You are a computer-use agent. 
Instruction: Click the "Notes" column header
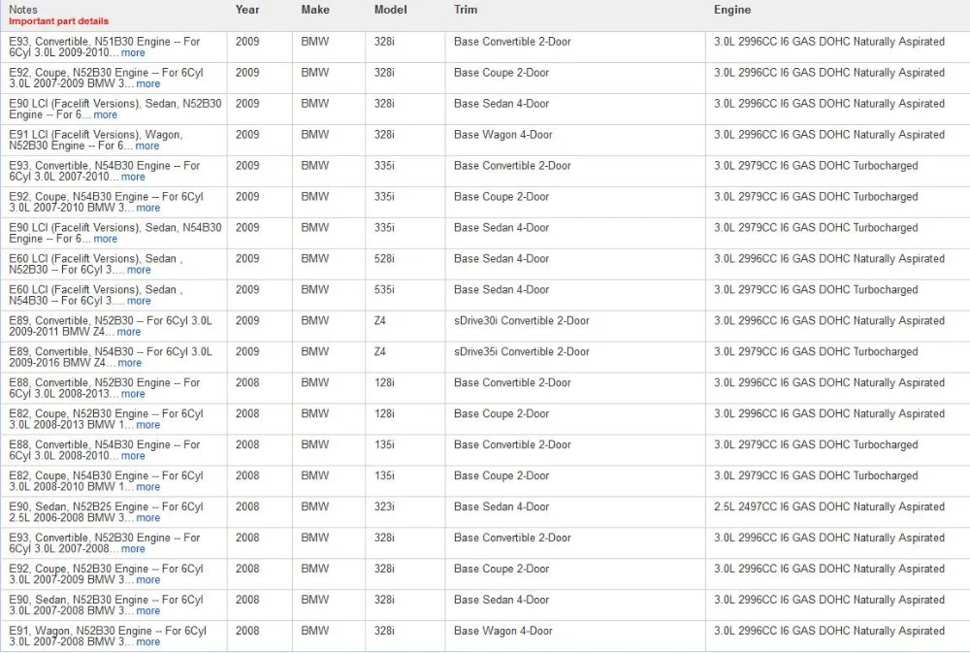click(x=23, y=10)
